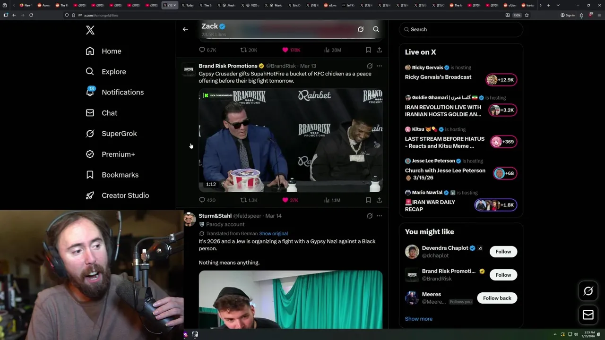Click Grok explain icon on Brand Risk post
Image resolution: width=605 pixels, height=340 pixels.
click(x=370, y=66)
